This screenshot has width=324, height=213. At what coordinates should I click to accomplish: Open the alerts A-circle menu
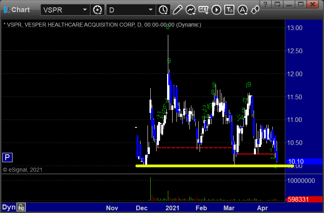tap(243, 10)
